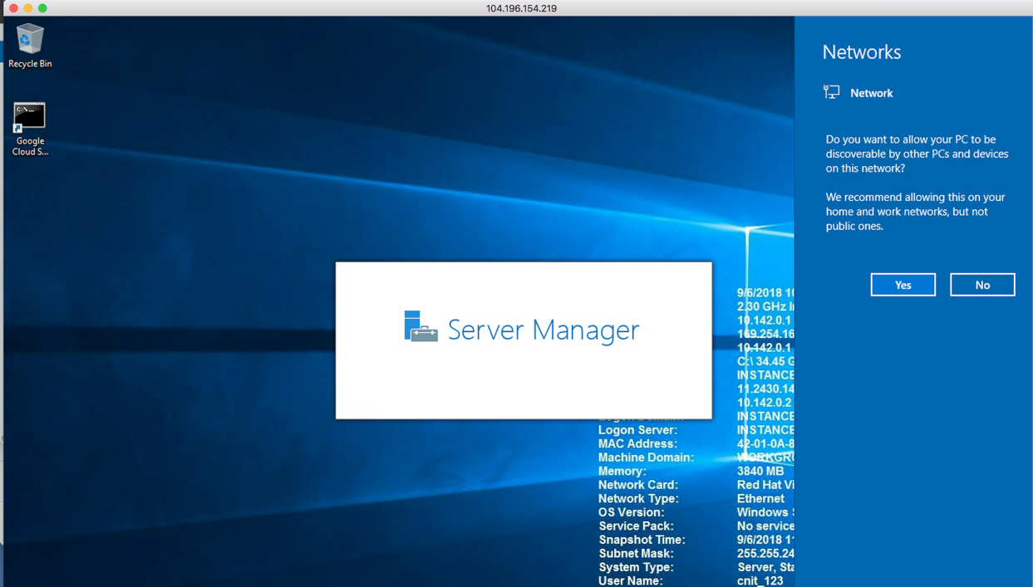The width and height of the screenshot is (1033, 587).
Task: Click the Subnet Mask label
Action: point(636,553)
